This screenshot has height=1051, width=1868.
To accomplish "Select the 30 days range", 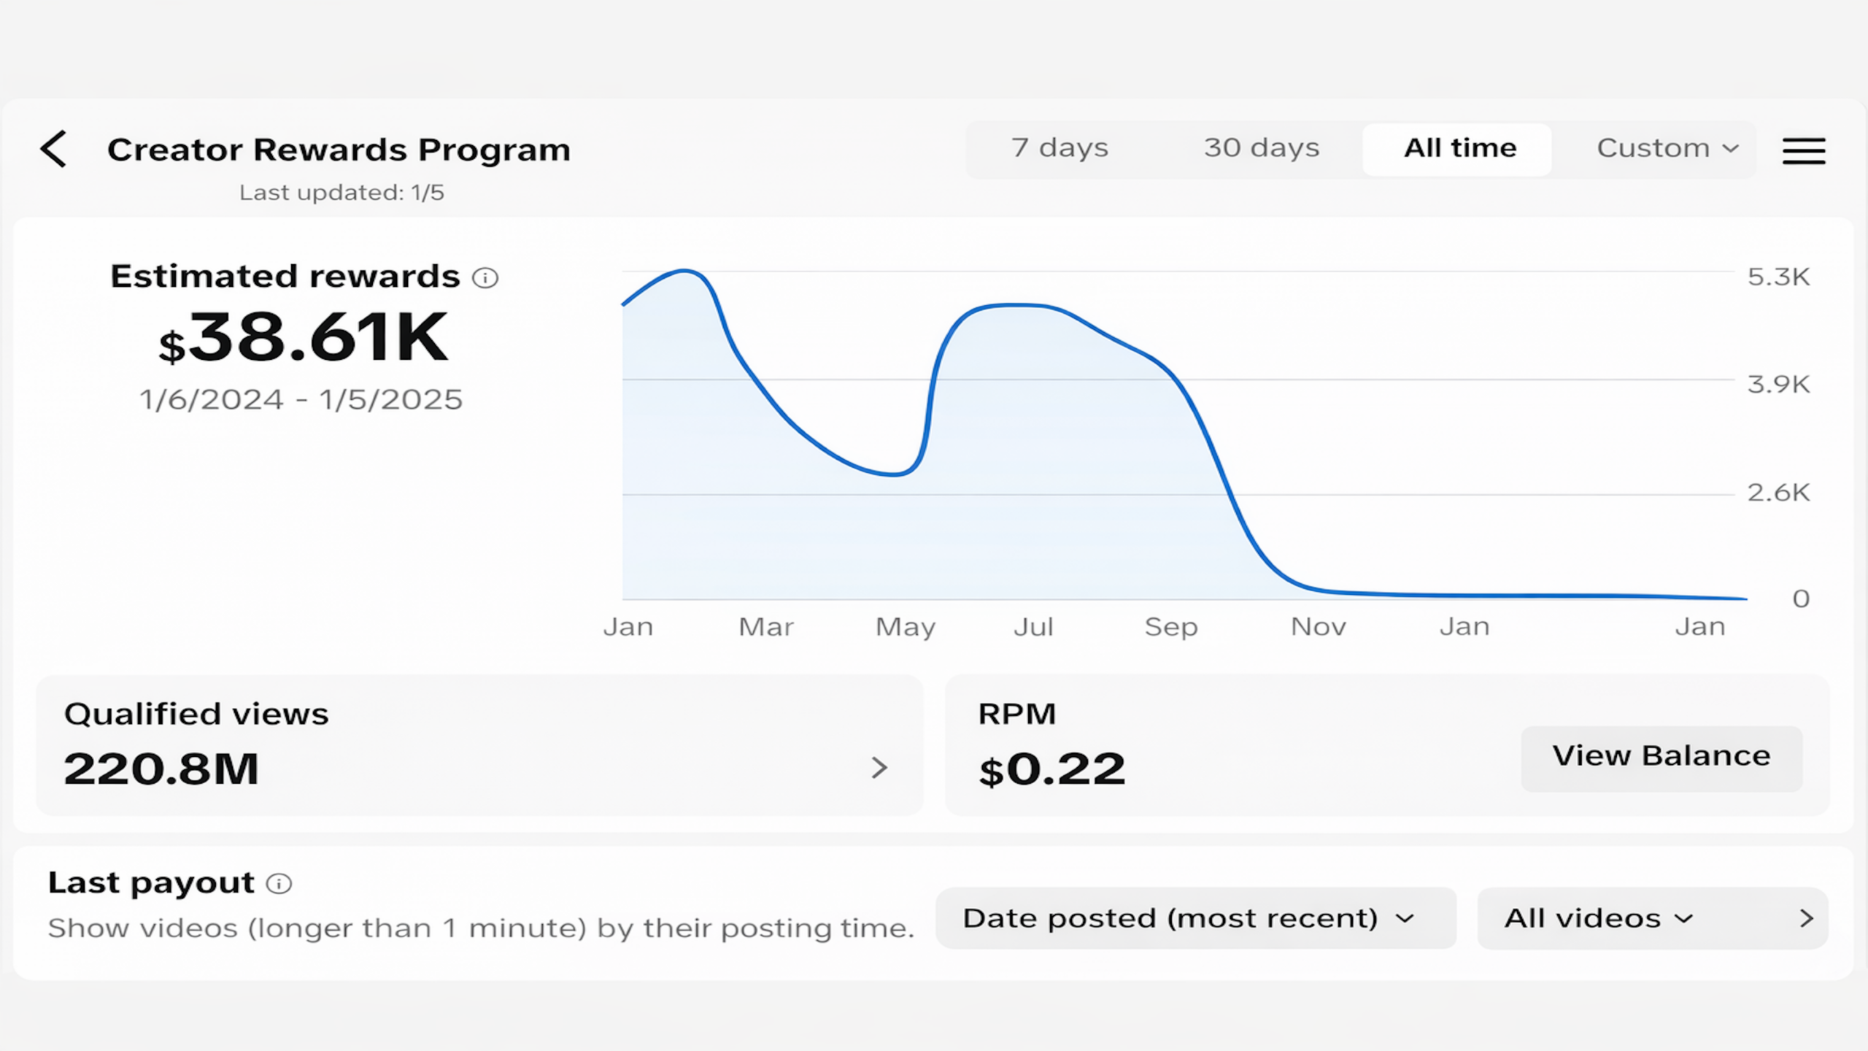I will [x=1262, y=148].
